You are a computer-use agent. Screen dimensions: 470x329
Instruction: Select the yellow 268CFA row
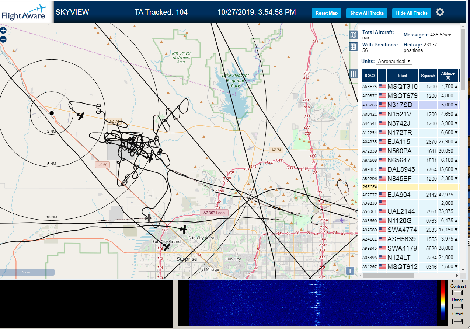[x=410, y=187]
